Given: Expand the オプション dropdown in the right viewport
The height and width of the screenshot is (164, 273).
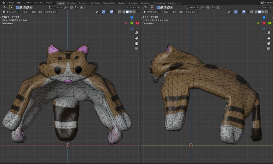Looking at the screenshot, I should click(x=264, y=7).
